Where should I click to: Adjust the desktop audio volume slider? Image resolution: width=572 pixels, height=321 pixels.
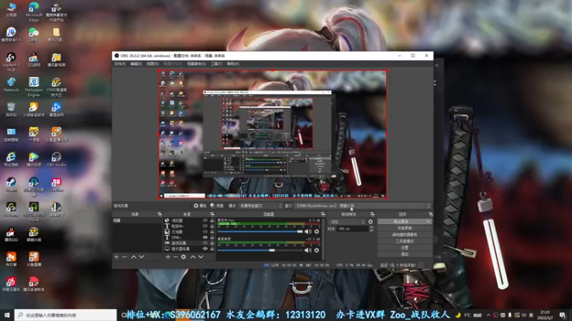pos(260,250)
